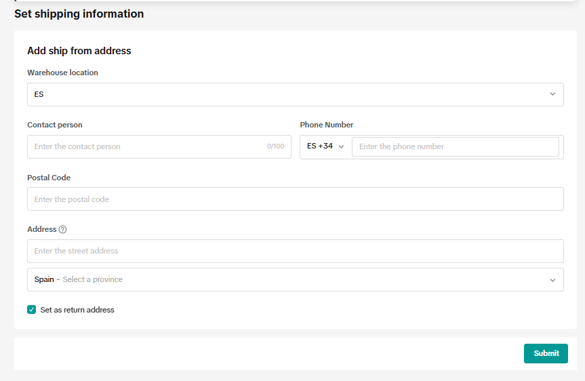This screenshot has width=585, height=381.
Task: Click the Warehouse location chevron arrow
Action: pyautogui.click(x=552, y=94)
